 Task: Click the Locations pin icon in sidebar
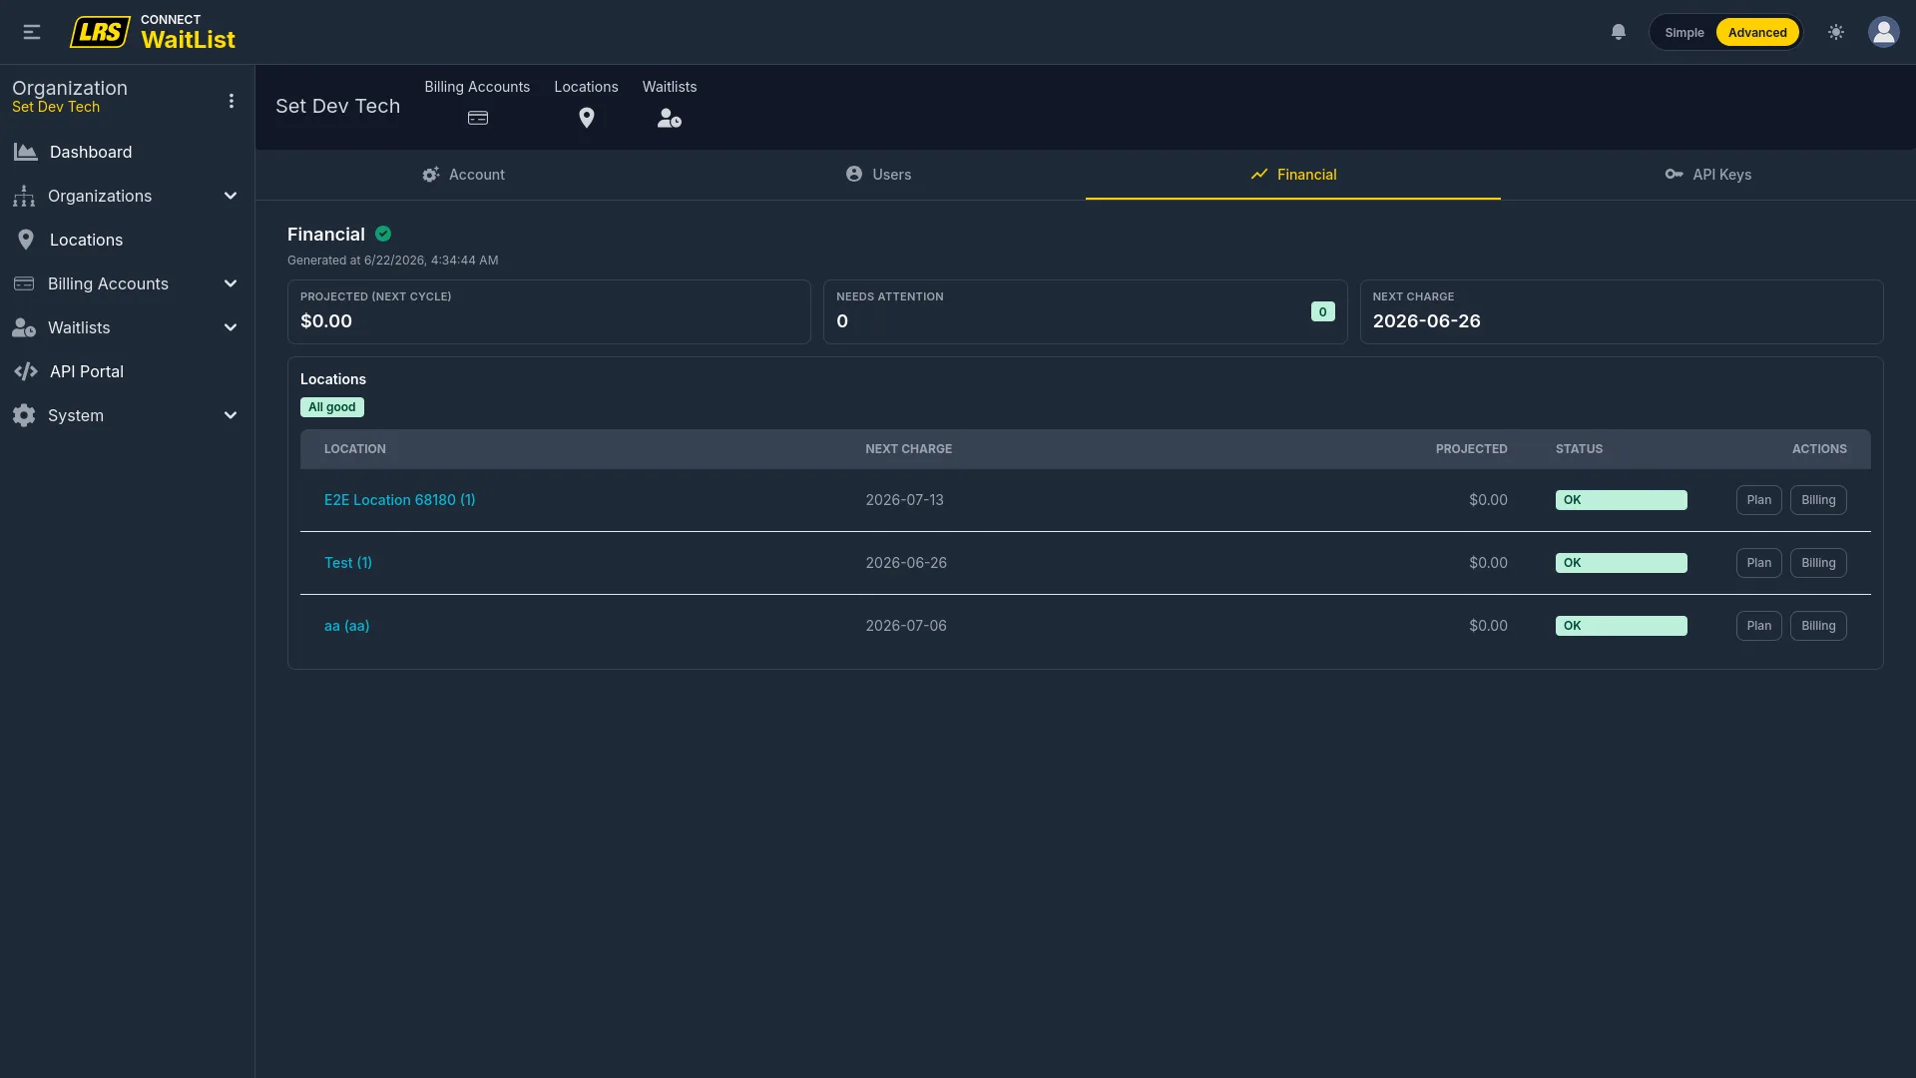tap(26, 240)
